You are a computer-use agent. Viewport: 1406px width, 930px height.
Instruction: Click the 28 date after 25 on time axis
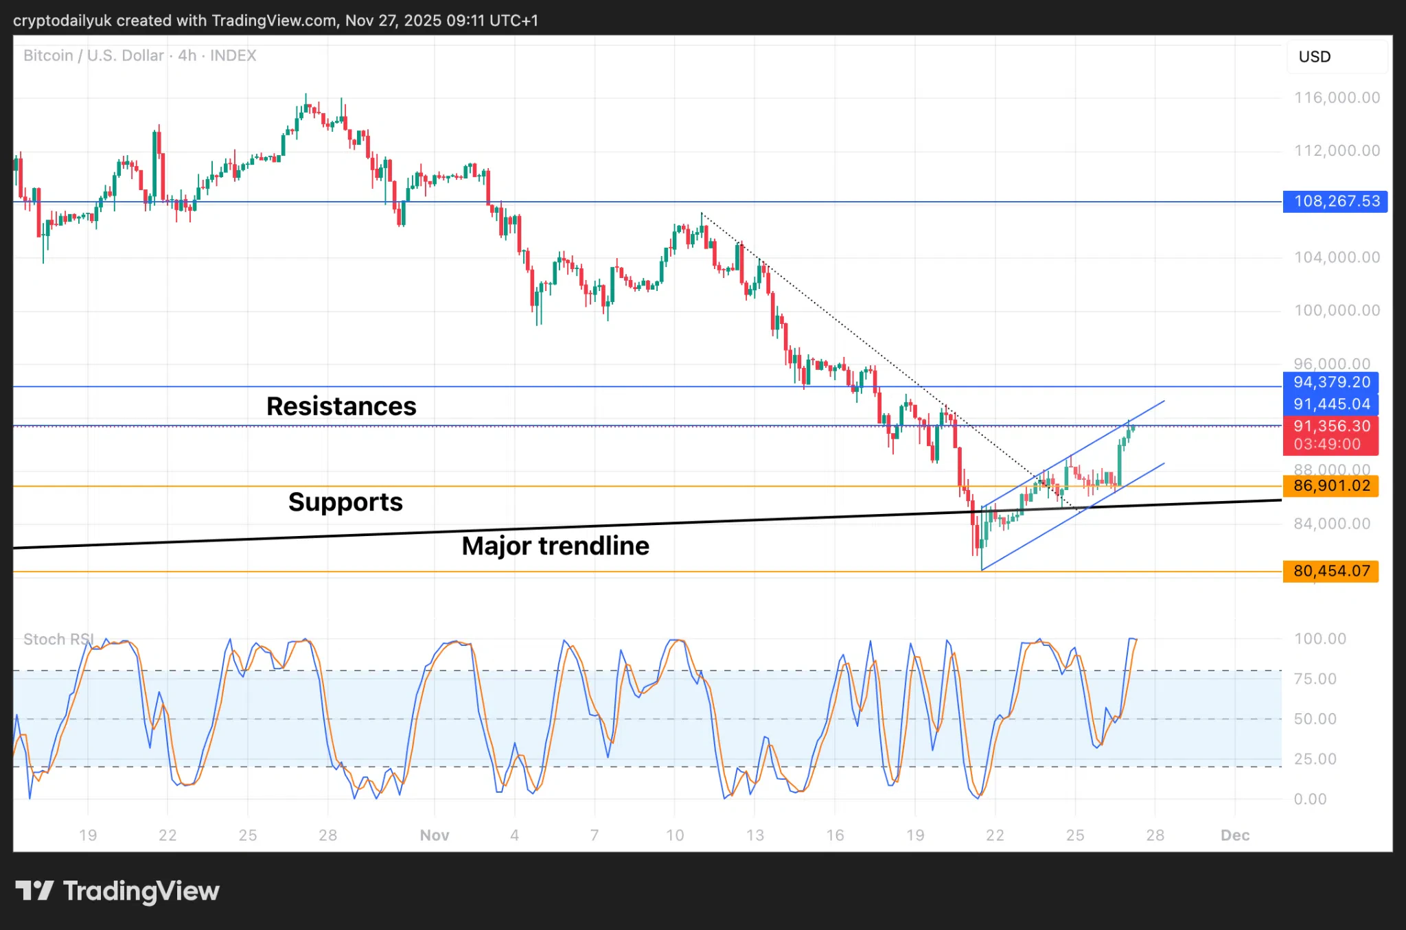pos(1155,835)
